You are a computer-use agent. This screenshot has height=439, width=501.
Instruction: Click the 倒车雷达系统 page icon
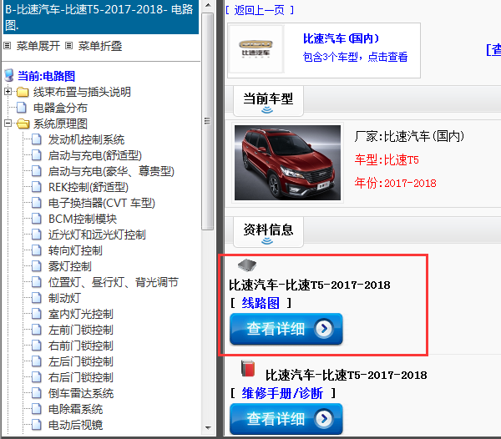[37, 393]
